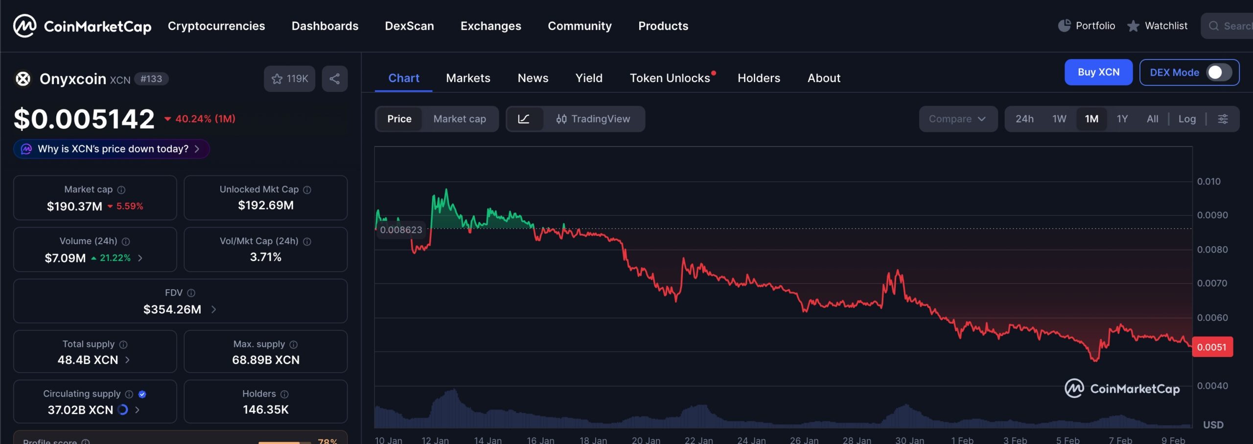The width and height of the screenshot is (1253, 444).
Task: Expand the Volume (24h) details chevron
Action: pyautogui.click(x=140, y=258)
